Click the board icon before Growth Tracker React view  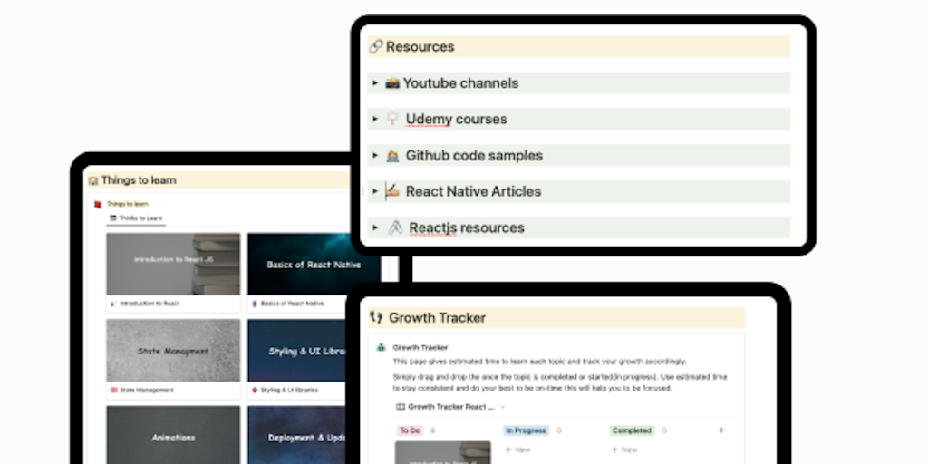(400, 407)
